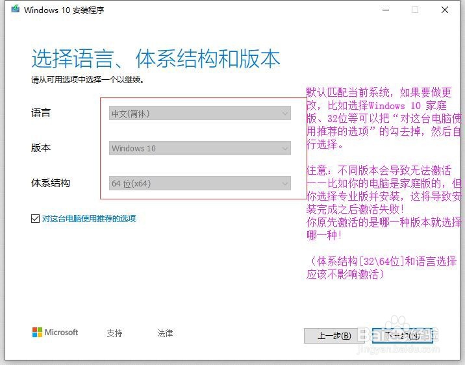The image size is (465, 365).
Task: Close the Windows 10 安装程序 window
Action: pyautogui.click(x=445, y=10)
